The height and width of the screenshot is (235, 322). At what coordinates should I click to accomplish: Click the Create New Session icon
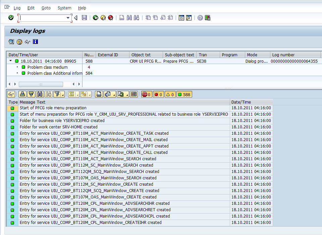181,18
